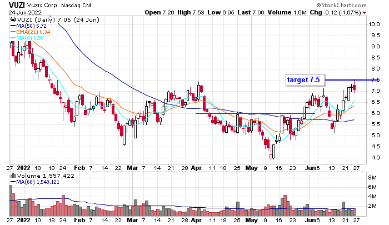Click the Volume 1,557,422 legend
Viewport: 389px width, 225px height.
pyautogui.click(x=46, y=176)
